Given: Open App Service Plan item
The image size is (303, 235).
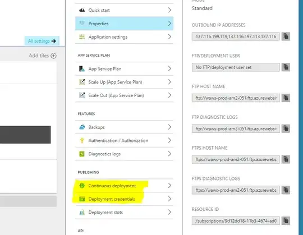Looking at the screenshot, I should (x=124, y=68).
